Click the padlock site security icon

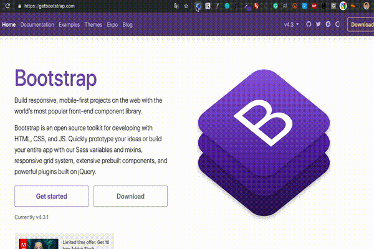pos(19,6)
